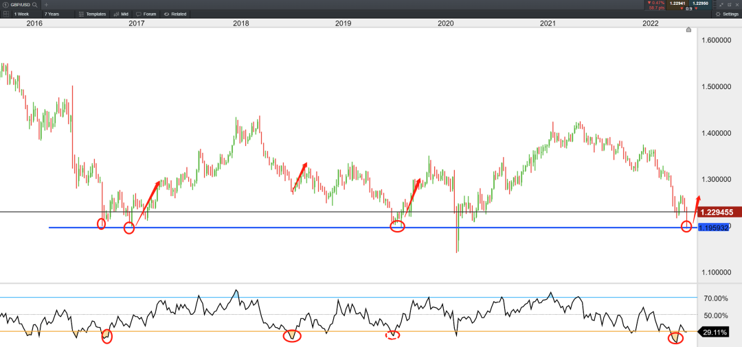Open the chart layout grid icon
This screenshot has height=347, width=742.
point(6,14)
